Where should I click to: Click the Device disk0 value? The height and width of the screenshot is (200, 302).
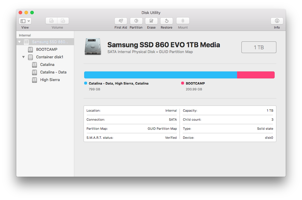pos(269,138)
